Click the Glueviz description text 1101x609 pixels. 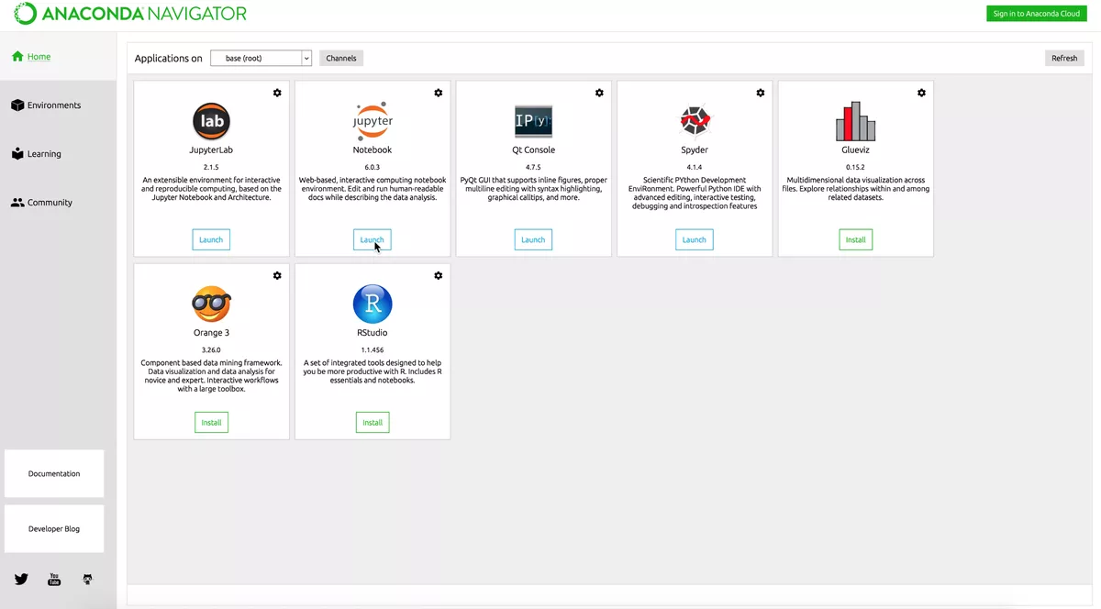(x=856, y=189)
